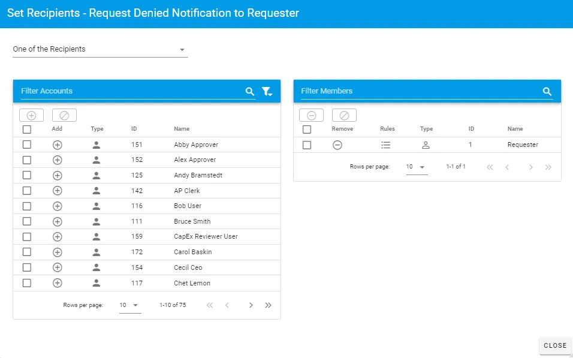
Task: Open the rules list icon for Requester
Action: tap(386, 145)
